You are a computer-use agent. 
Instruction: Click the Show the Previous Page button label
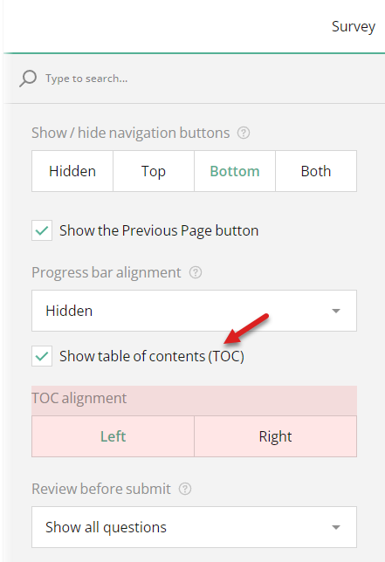click(159, 230)
